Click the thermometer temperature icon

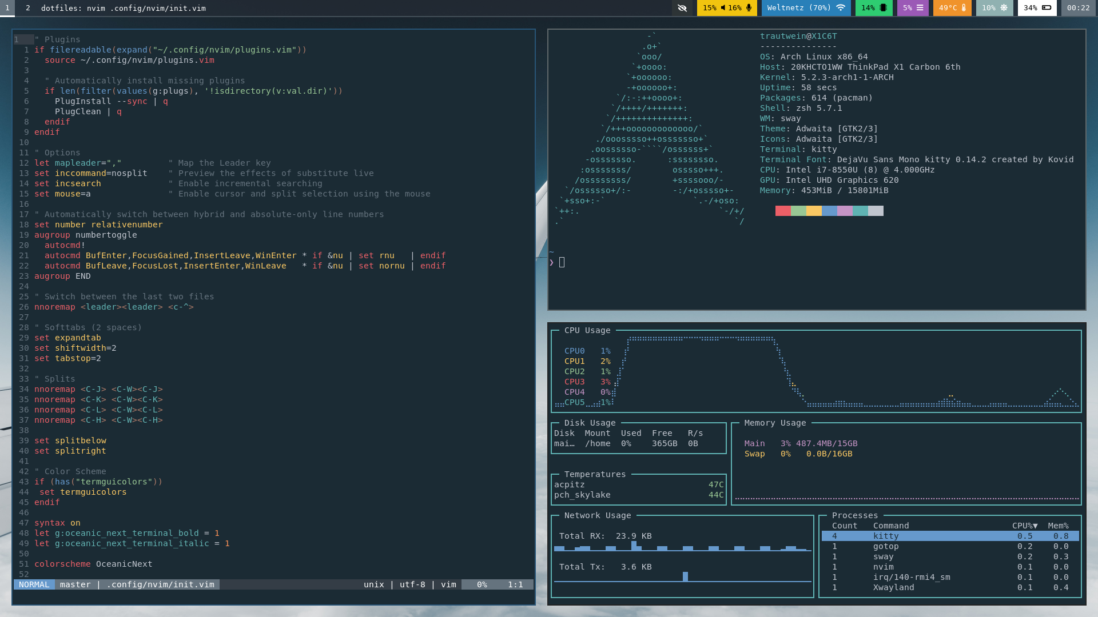click(964, 8)
